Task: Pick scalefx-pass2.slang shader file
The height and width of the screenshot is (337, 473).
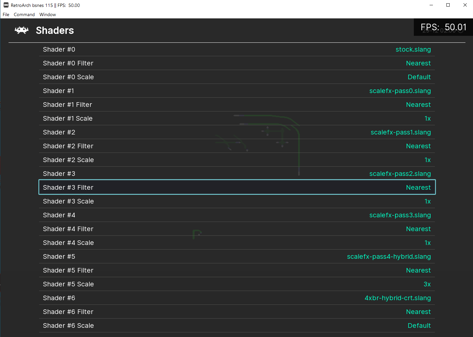Action: (x=400, y=174)
